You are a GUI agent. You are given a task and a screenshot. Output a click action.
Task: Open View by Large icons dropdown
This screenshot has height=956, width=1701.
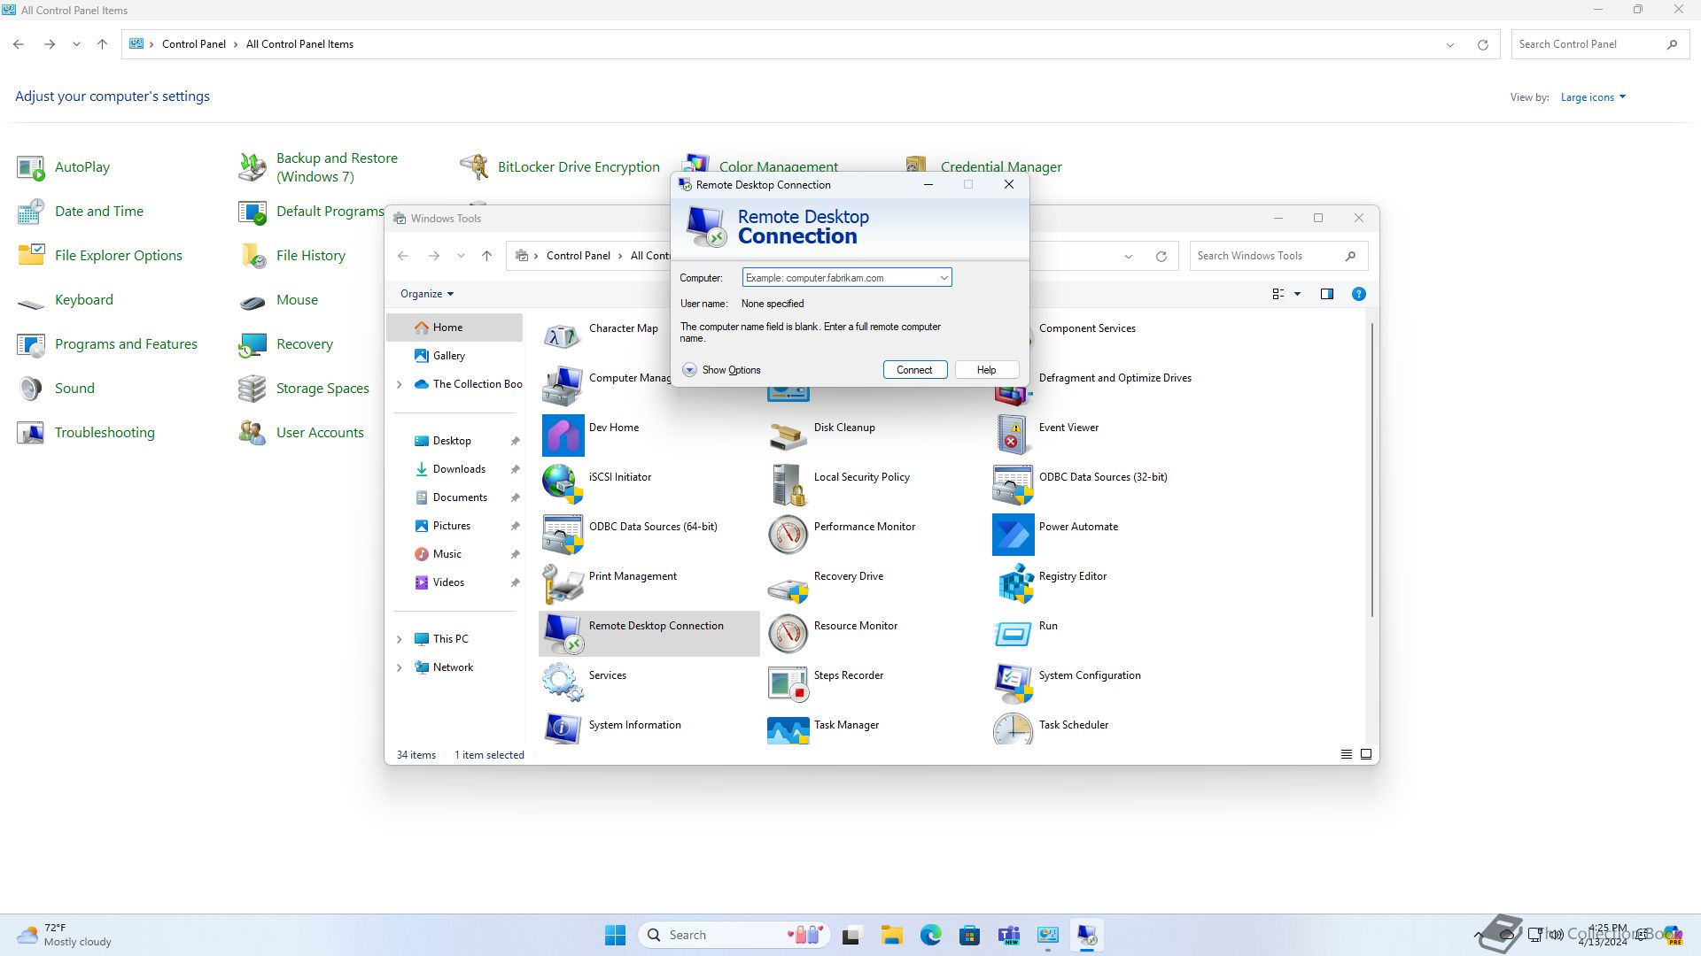(1593, 97)
